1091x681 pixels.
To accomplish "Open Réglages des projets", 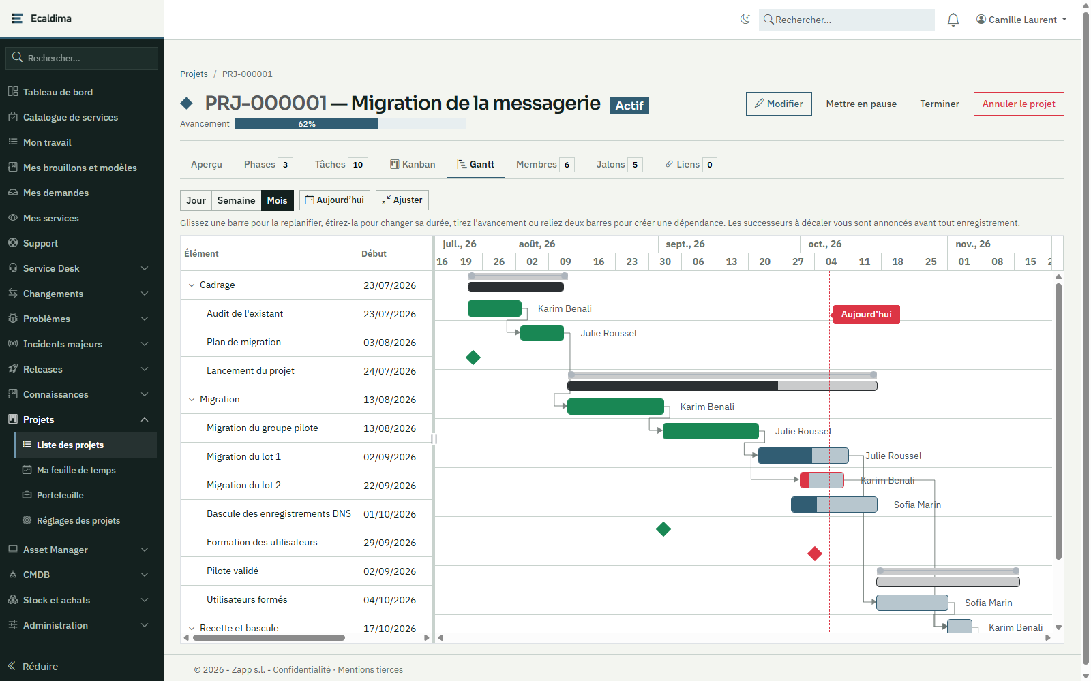I will (x=86, y=520).
